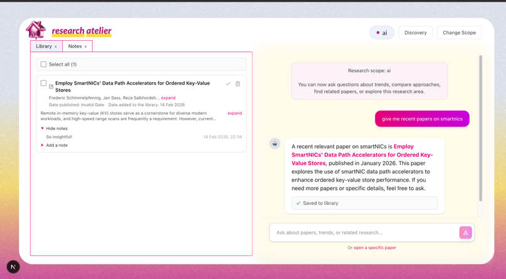Click the Change Scope button
506x279 pixels.
coord(459,33)
